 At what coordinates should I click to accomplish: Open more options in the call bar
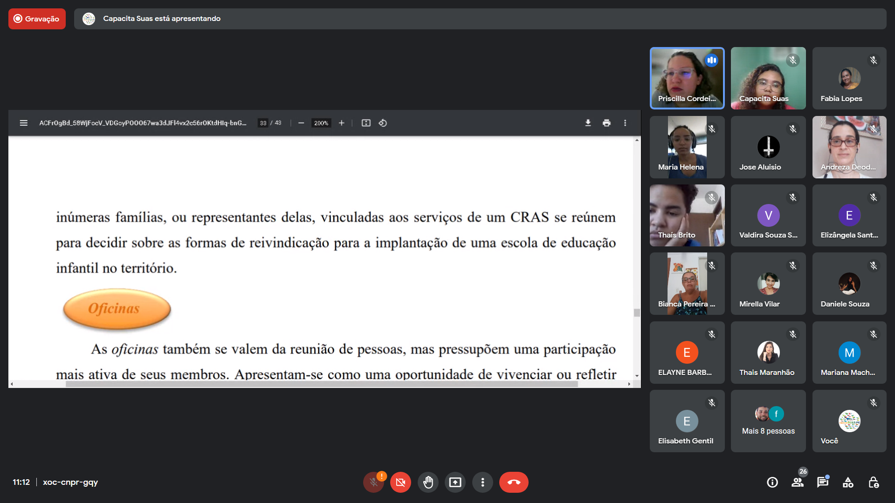pyautogui.click(x=482, y=482)
